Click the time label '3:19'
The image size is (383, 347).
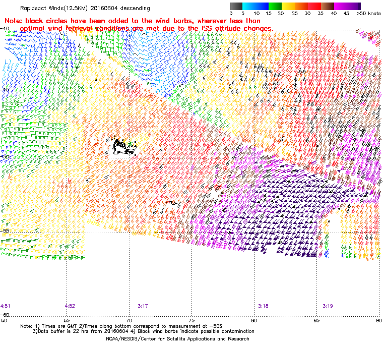(x=328, y=306)
